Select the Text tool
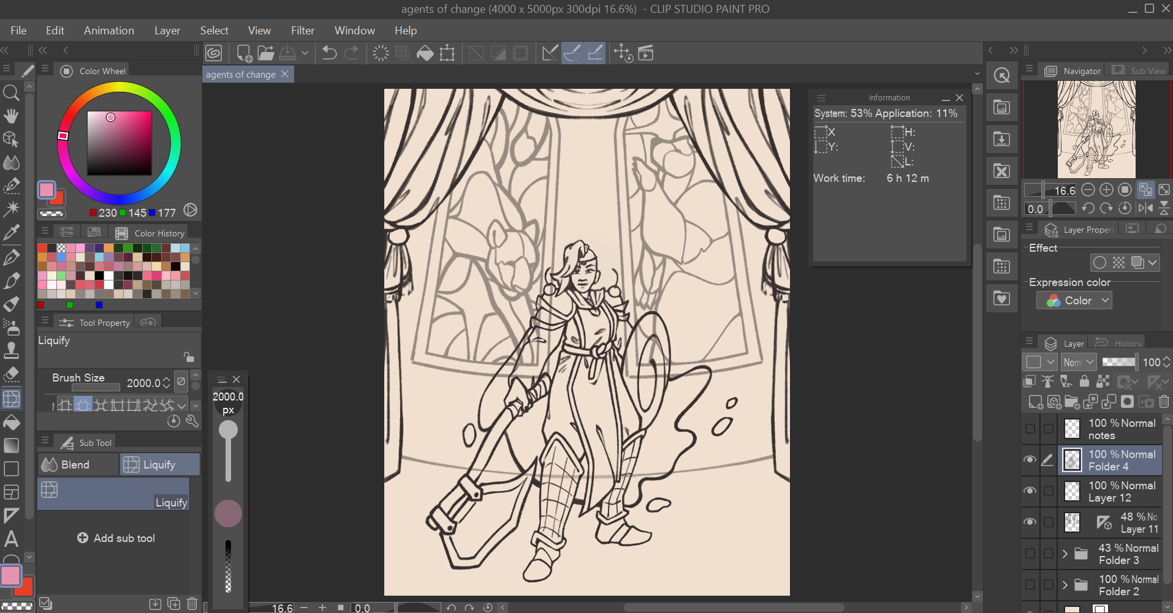Screen dimensions: 1173x613 click(11, 539)
